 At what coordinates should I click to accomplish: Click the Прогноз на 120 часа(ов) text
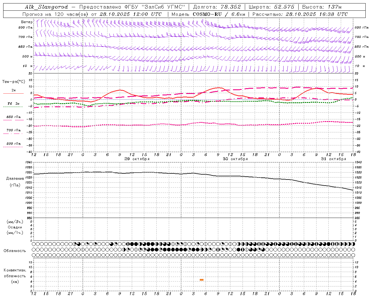(55, 14)
